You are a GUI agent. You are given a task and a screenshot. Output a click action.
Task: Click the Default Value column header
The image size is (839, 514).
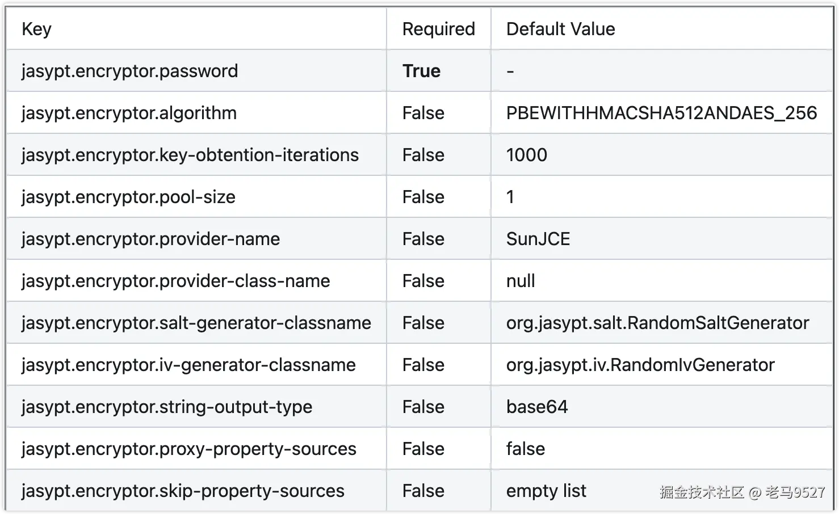point(560,29)
